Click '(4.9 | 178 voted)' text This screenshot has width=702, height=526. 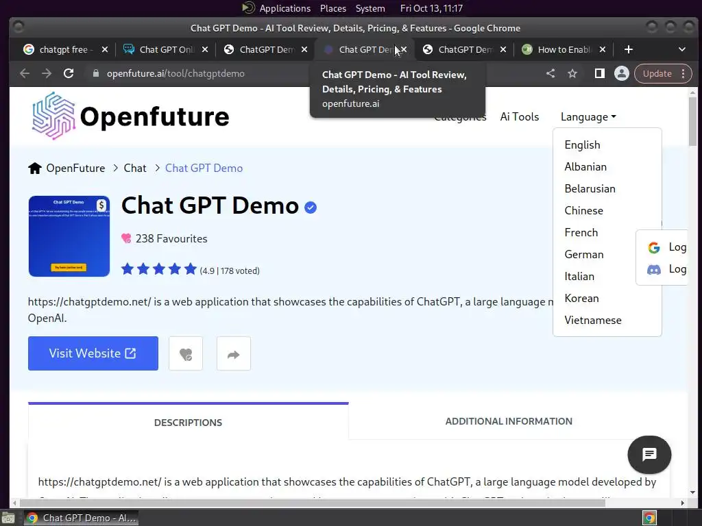tap(230, 271)
